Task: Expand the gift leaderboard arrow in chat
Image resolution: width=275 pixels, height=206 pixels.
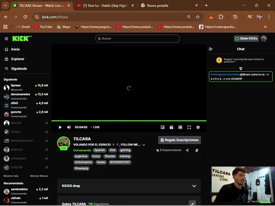Action: coord(241,68)
